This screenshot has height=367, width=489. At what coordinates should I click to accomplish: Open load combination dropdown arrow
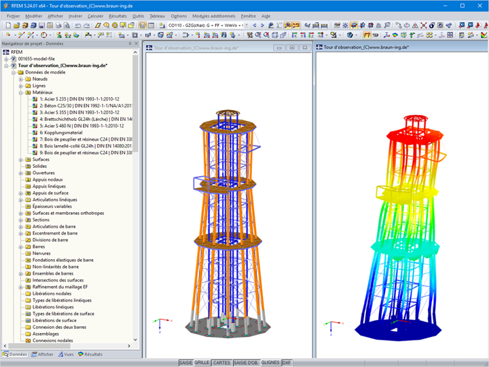pos(247,25)
